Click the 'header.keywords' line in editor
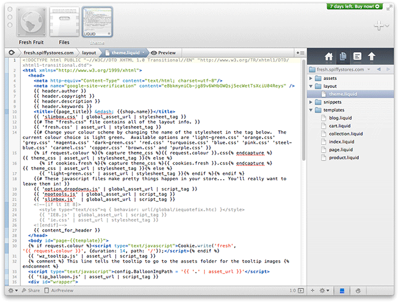This screenshot has height=302, width=403. 63,106
